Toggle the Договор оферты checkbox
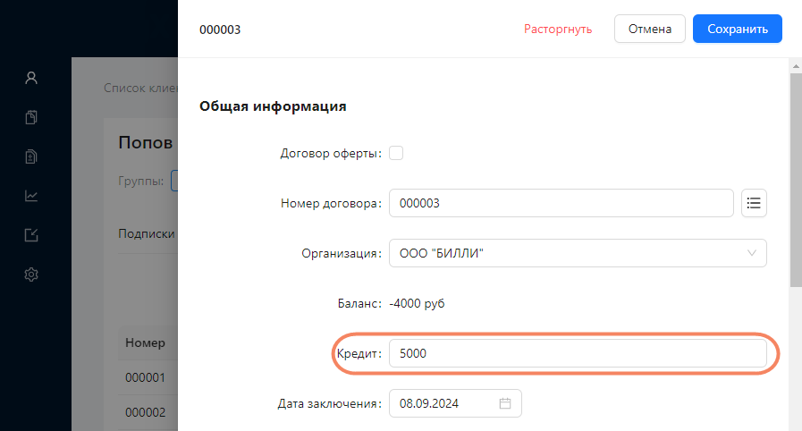This screenshot has width=802, height=431. pyautogui.click(x=396, y=153)
